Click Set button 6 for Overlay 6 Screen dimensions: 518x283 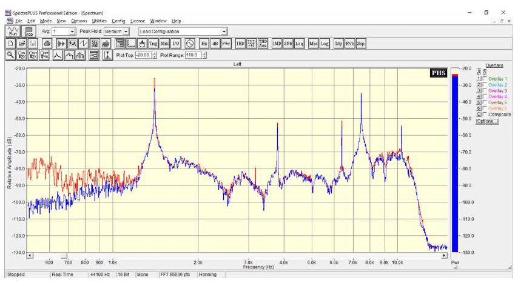(479, 108)
